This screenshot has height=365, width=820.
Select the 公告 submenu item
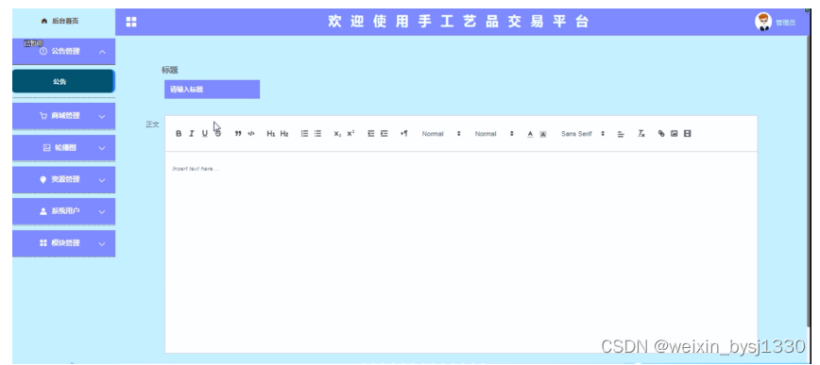click(x=62, y=81)
